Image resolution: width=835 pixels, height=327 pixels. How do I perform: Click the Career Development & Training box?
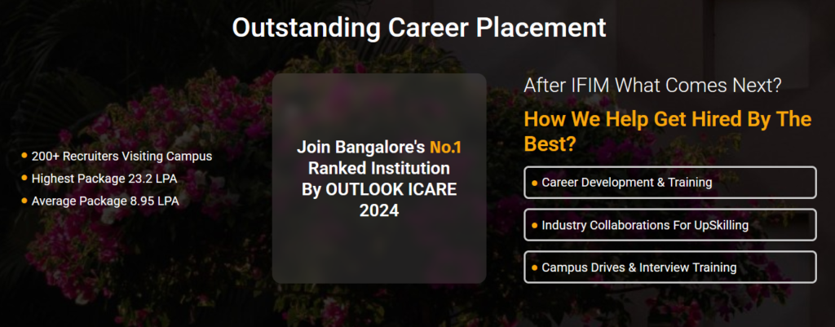[670, 182]
